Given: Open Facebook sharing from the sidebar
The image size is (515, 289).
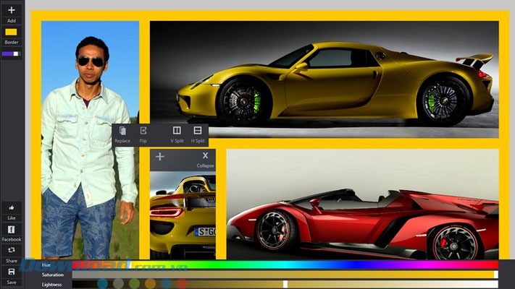Looking at the screenshot, I should (x=11, y=229).
